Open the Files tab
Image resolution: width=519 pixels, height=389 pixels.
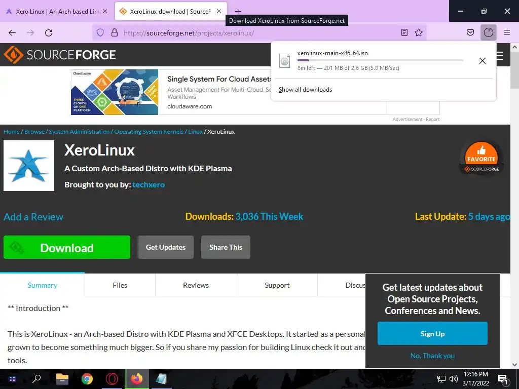(120, 285)
